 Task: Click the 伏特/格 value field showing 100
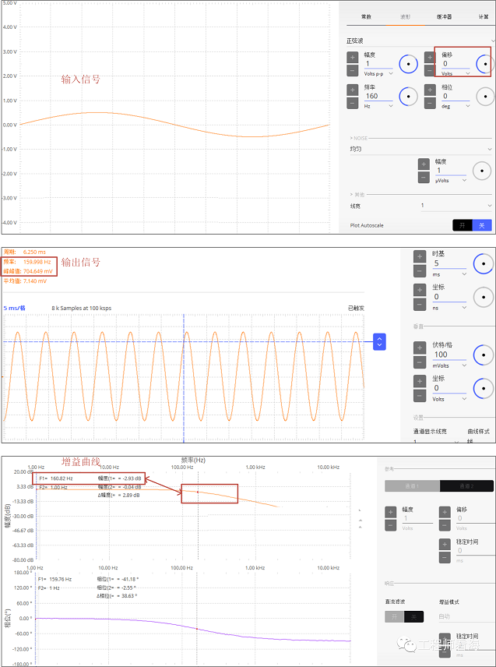click(x=449, y=355)
